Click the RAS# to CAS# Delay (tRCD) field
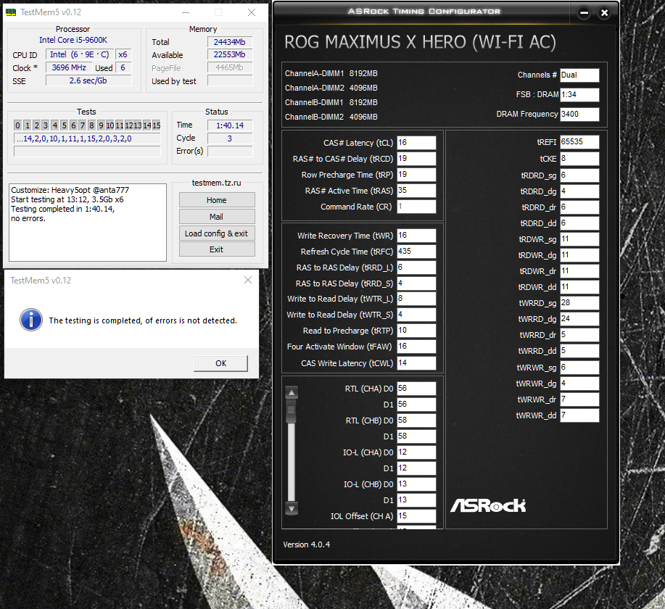This screenshot has width=665, height=609. [416, 159]
